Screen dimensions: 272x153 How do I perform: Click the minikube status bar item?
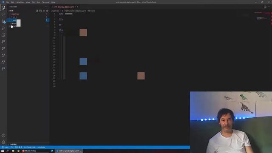click(x=41, y=147)
